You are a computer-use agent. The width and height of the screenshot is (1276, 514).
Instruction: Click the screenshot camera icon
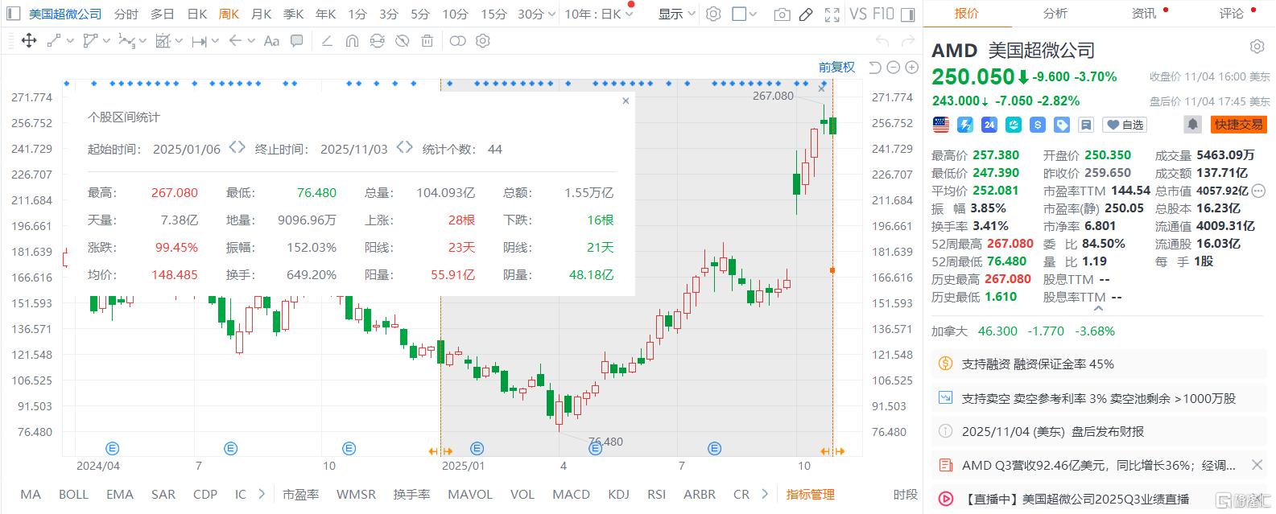pos(781,14)
